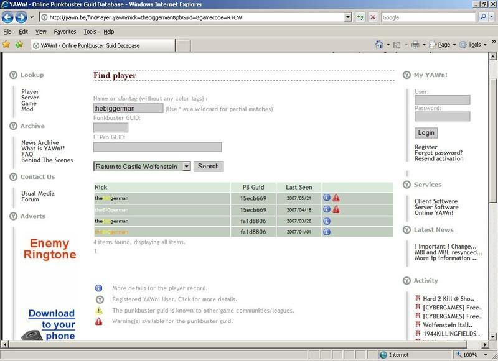Expand the Tools toolbar menu on the command bar
Screen dimensions: 498x361
click(472, 45)
